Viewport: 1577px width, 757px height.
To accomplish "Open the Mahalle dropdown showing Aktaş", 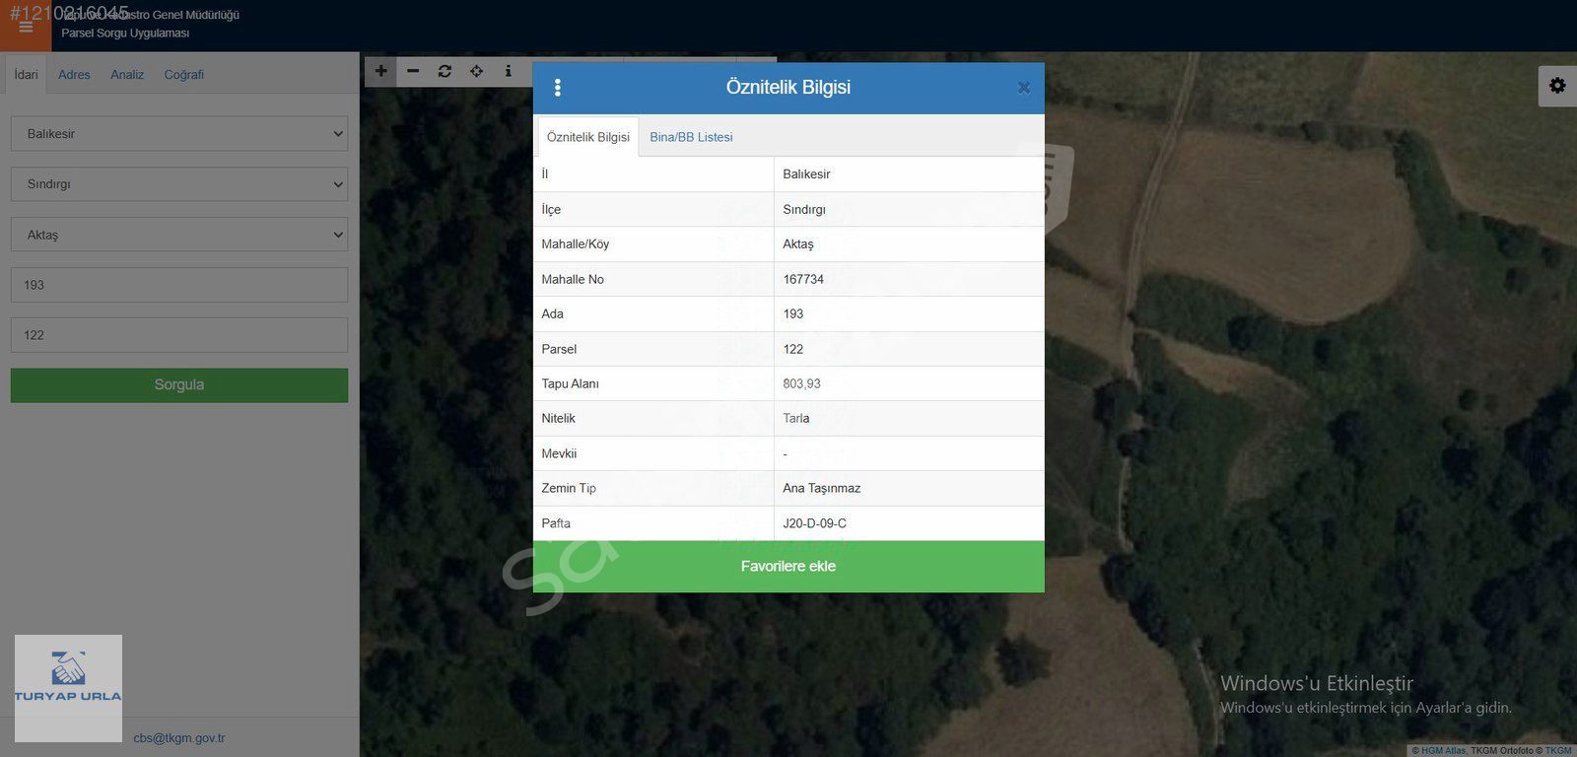I will pyautogui.click(x=179, y=235).
